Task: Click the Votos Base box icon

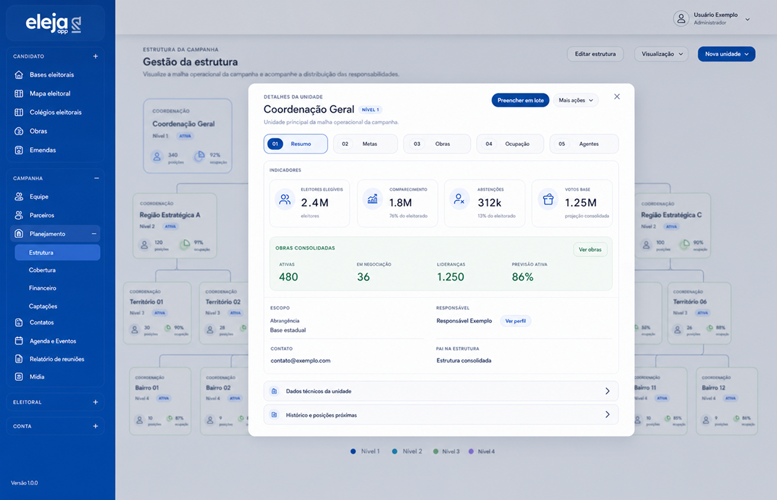Action: pos(548,199)
